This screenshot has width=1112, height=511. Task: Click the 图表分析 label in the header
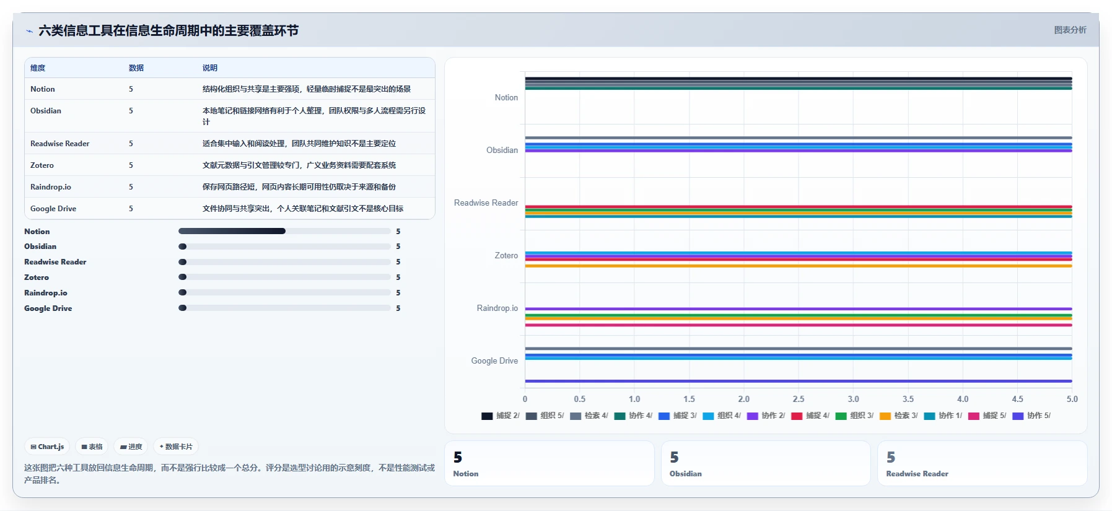(1070, 30)
